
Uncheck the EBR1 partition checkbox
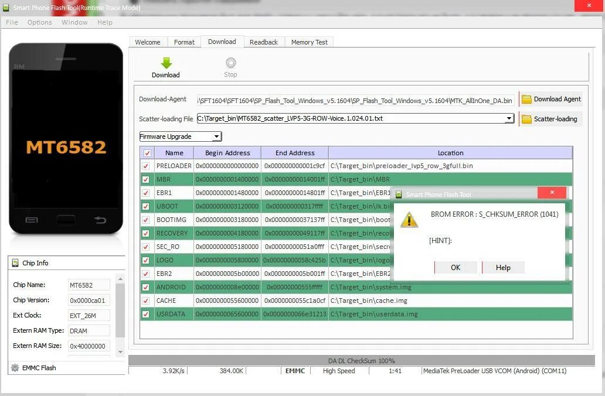point(145,193)
